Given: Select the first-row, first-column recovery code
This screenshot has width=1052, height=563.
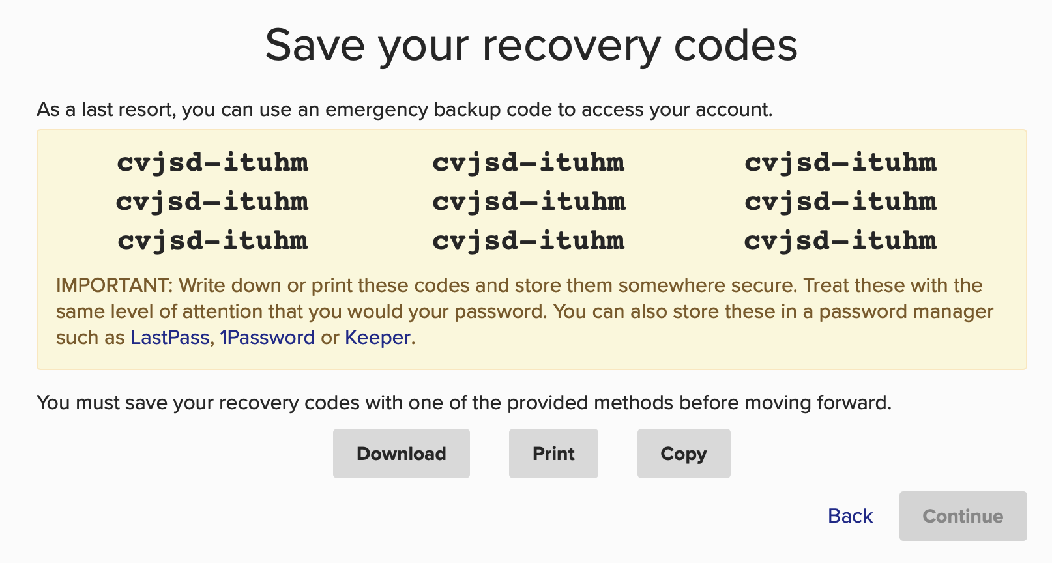Looking at the screenshot, I should pos(212,162).
